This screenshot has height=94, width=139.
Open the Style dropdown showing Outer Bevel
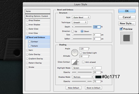(x=81, y=17)
